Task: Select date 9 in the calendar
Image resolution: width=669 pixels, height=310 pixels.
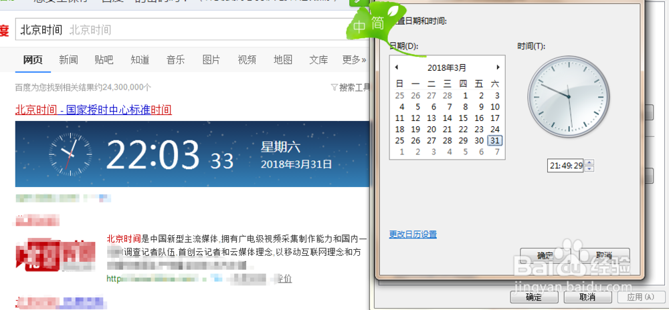Action: click(x=481, y=106)
